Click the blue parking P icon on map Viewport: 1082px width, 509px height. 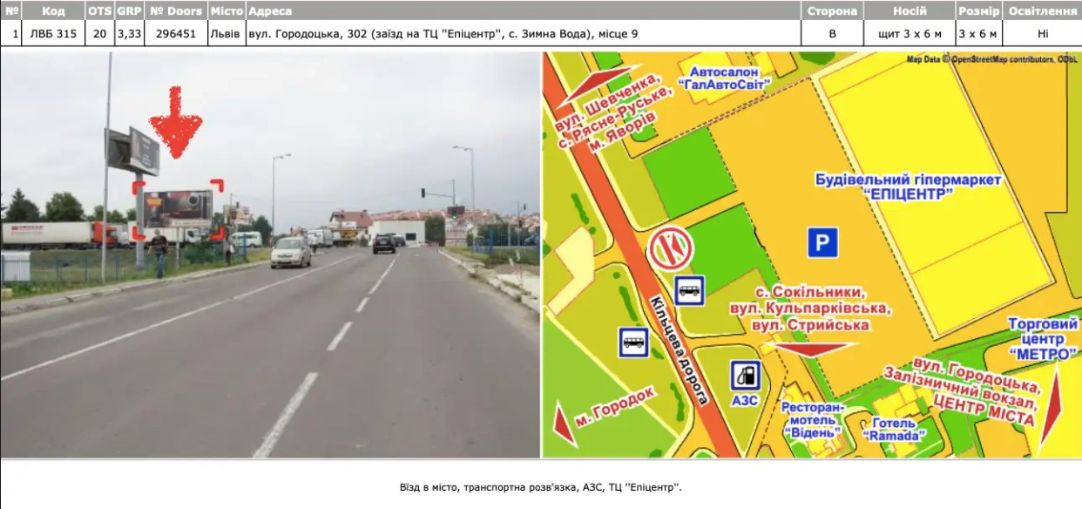pos(822,242)
